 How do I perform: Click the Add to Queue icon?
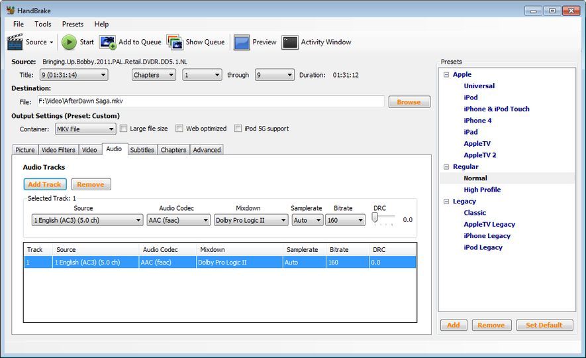pyautogui.click(x=108, y=42)
